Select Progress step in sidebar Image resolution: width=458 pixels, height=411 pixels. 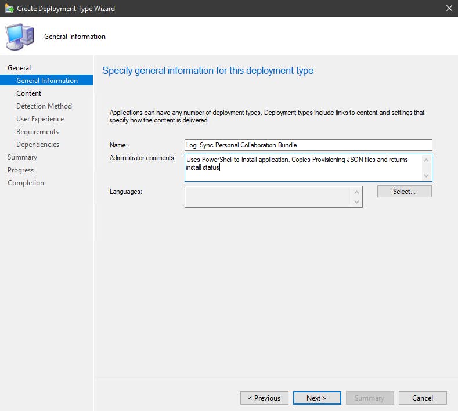tap(20, 170)
